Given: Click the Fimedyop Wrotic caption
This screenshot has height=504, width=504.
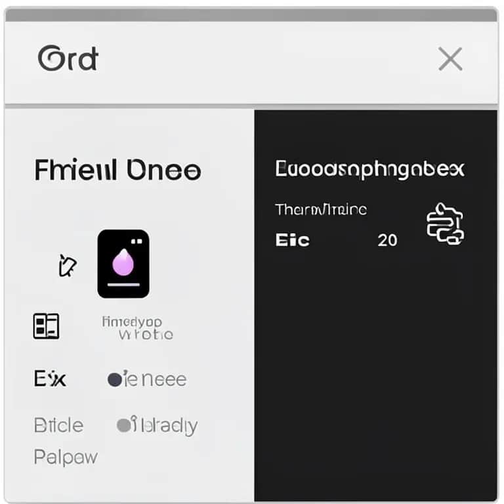Looking at the screenshot, I should pyautogui.click(x=138, y=328).
